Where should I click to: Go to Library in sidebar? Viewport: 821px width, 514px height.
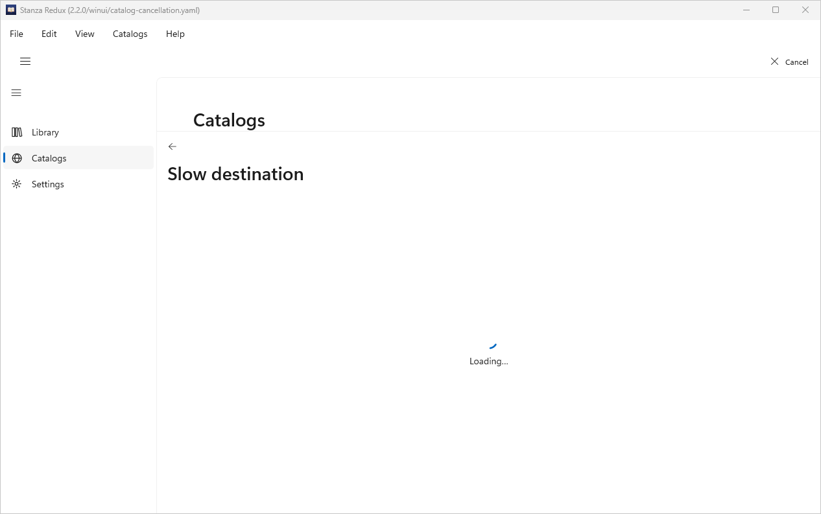point(78,132)
